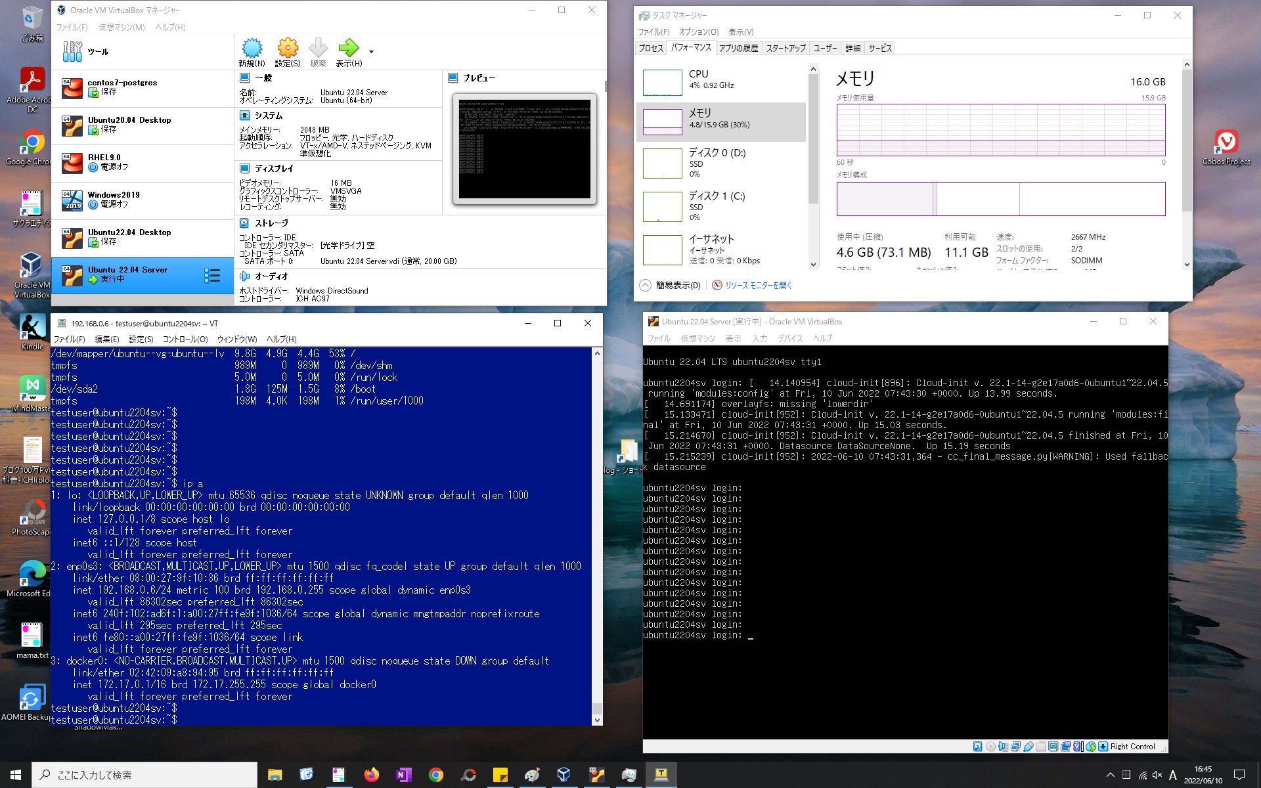Select Ethernet (イーサネット) performance item
Viewport: 1261px width, 788px height.
[721, 250]
